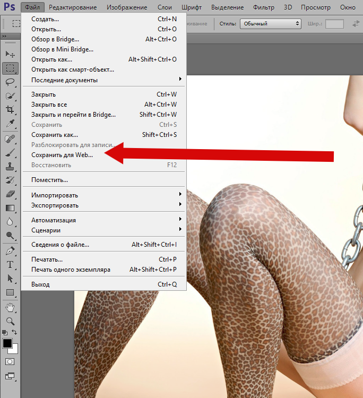Screen dimensions: 363x398
Task: Select the Gradient tool
Action: pos(10,208)
